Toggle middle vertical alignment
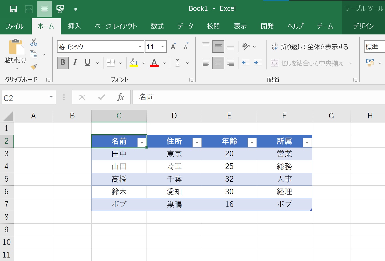The image size is (385, 261). point(218,47)
